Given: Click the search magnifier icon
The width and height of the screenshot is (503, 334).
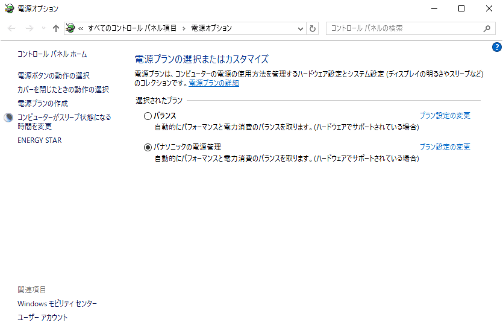Looking at the screenshot, I should tap(487, 28).
